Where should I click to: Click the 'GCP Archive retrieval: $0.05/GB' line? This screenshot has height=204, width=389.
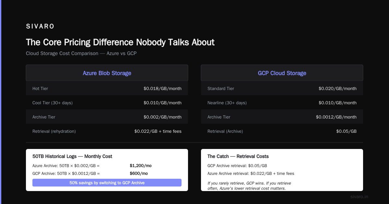(x=237, y=165)
